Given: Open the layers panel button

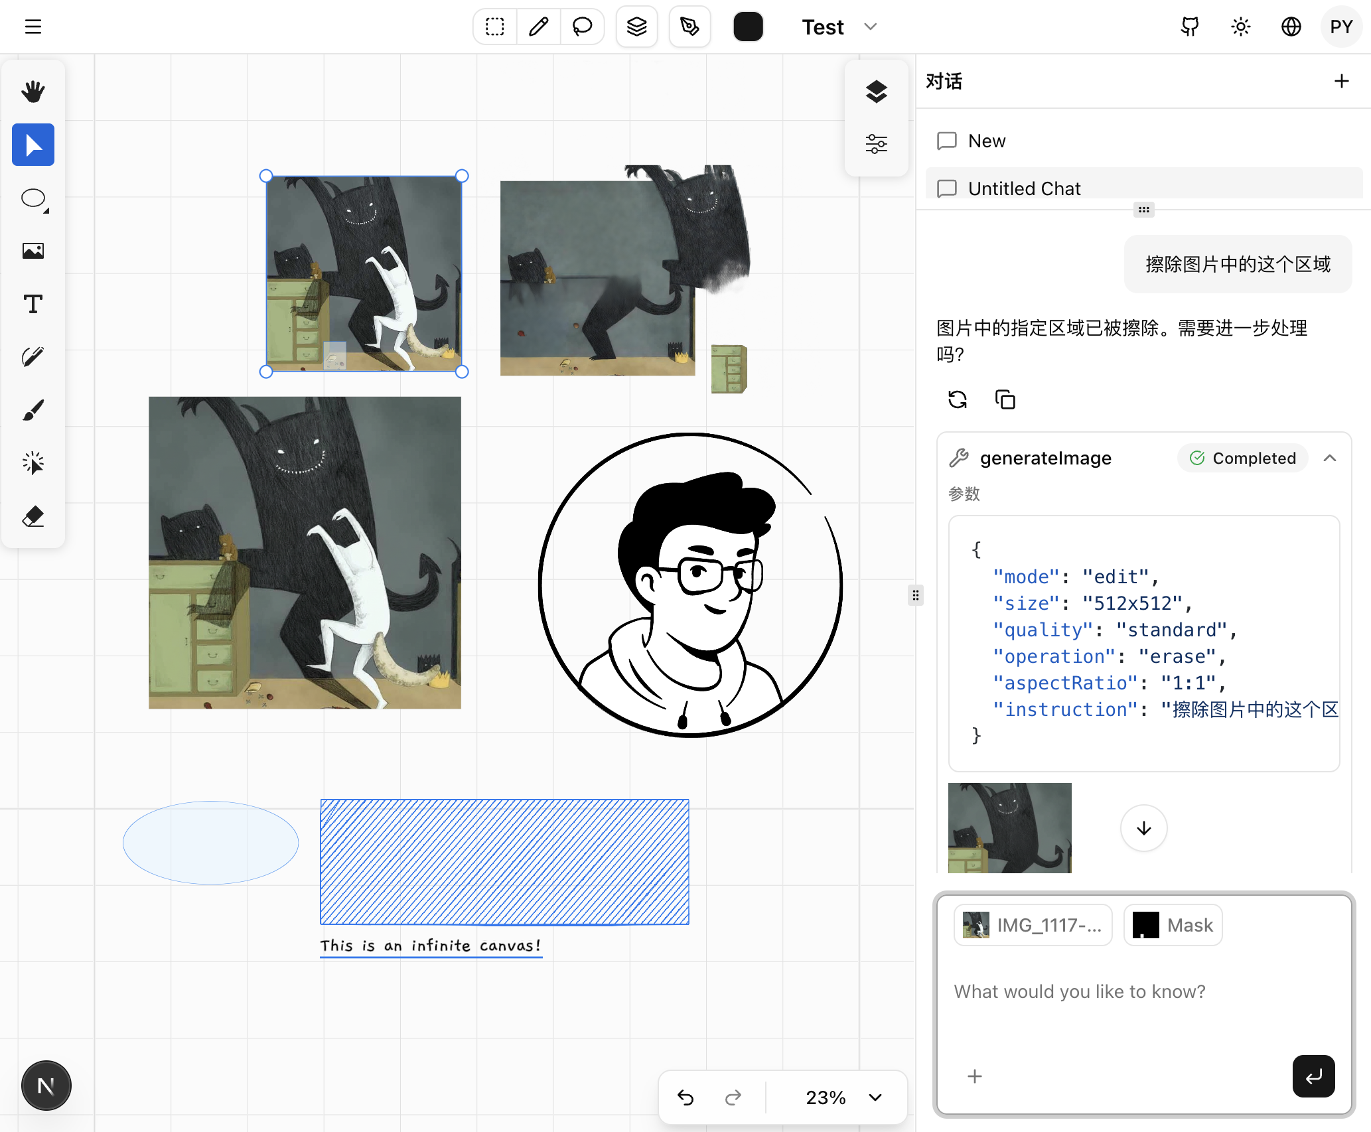Looking at the screenshot, I should [876, 92].
